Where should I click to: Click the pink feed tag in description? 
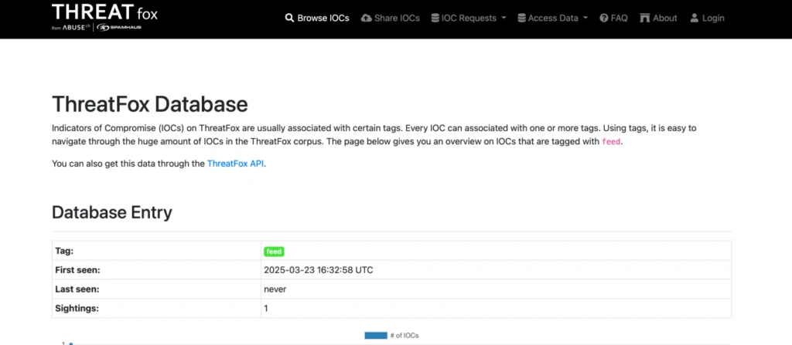point(611,142)
